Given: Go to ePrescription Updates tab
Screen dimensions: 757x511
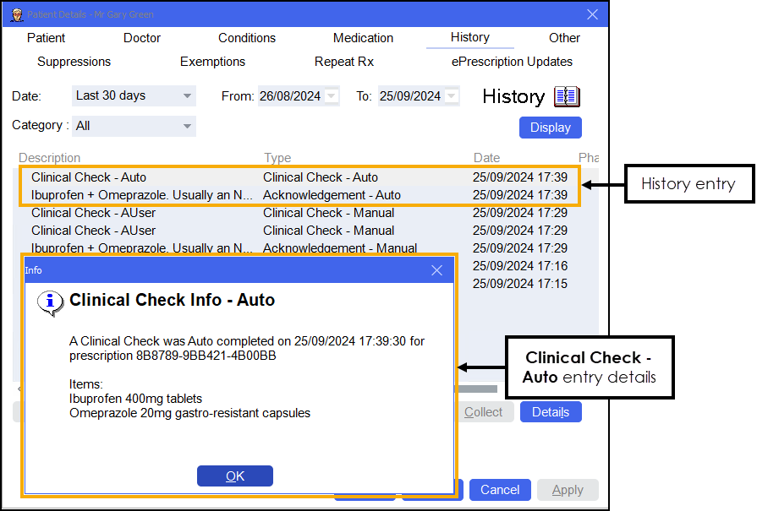Looking at the screenshot, I should point(512,62).
